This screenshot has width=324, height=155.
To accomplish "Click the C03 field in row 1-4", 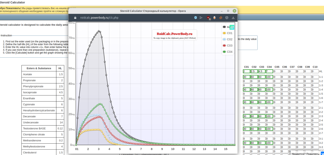I will (261, 90).
